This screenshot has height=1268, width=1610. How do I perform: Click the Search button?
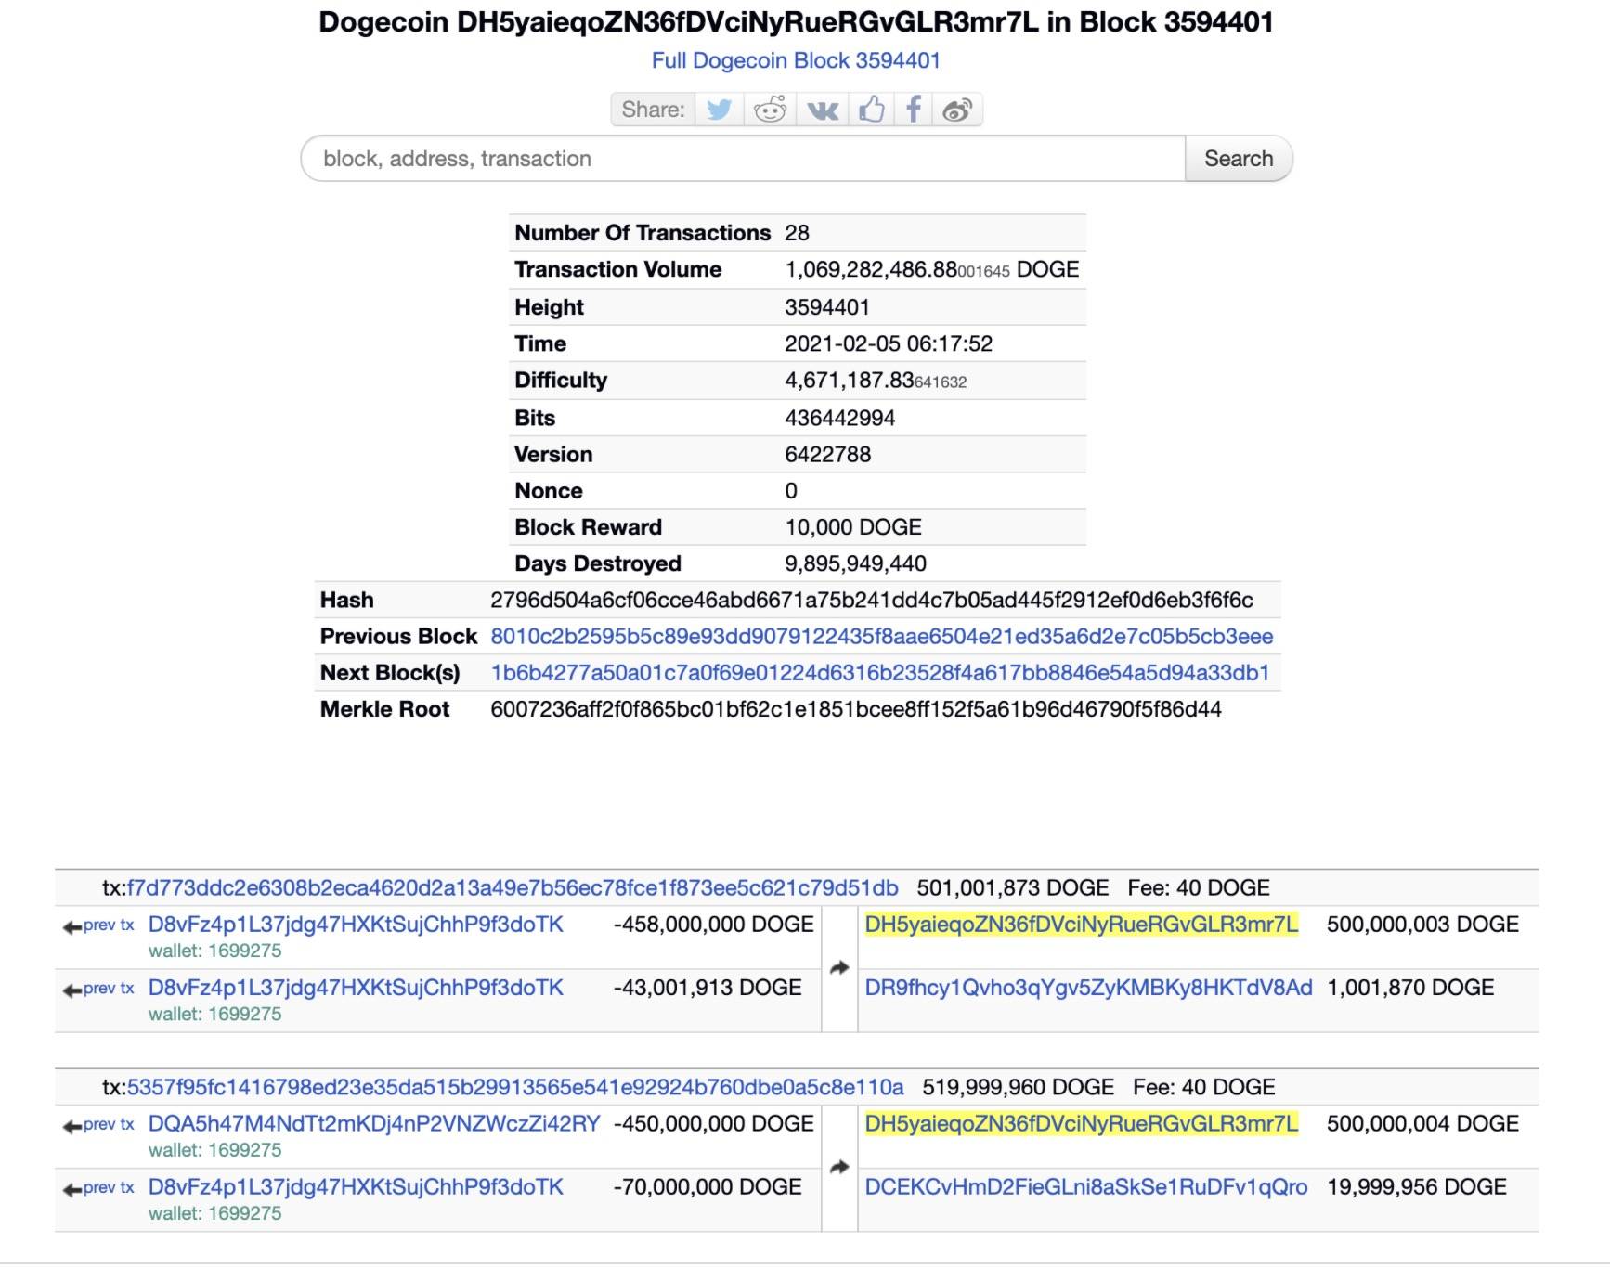click(x=1238, y=159)
